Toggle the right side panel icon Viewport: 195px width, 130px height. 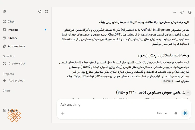point(190,12)
